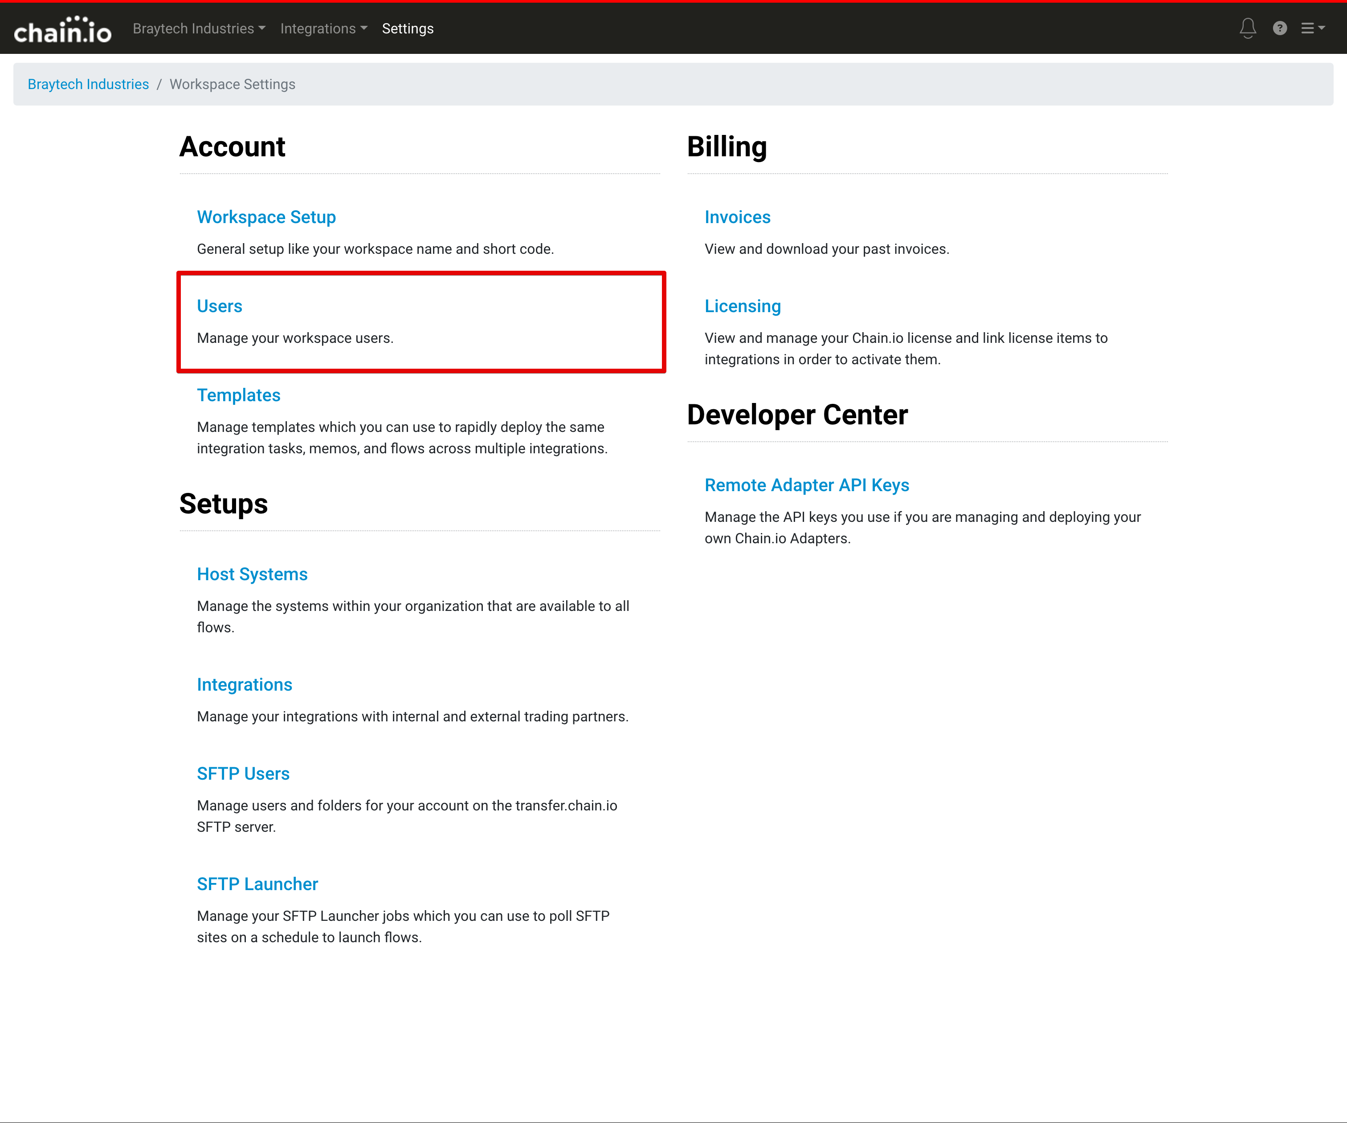Image resolution: width=1347 pixels, height=1123 pixels.
Task: Go to SFTP Users
Action: click(x=243, y=773)
